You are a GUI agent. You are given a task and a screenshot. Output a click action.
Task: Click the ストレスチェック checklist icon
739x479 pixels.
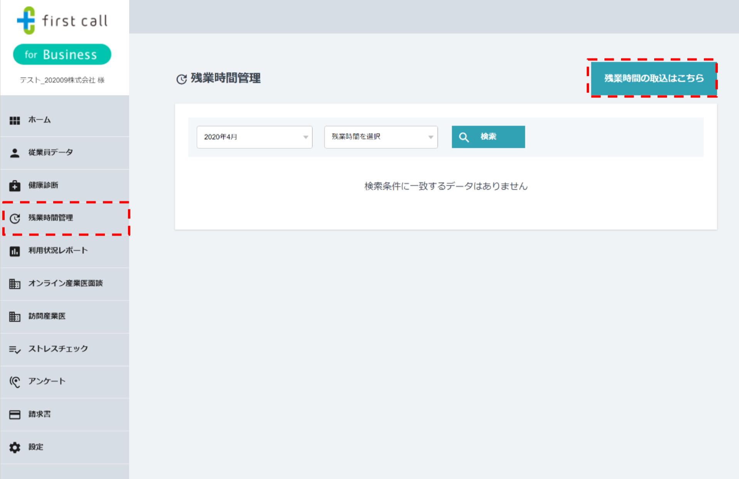pyautogui.click(x=15, y=349)
